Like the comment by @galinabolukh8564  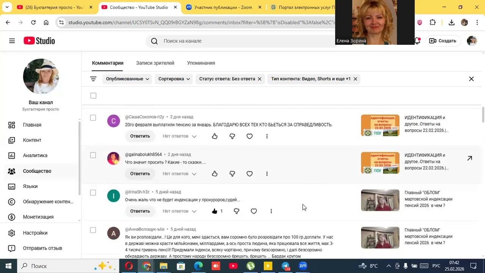point(215,174)
